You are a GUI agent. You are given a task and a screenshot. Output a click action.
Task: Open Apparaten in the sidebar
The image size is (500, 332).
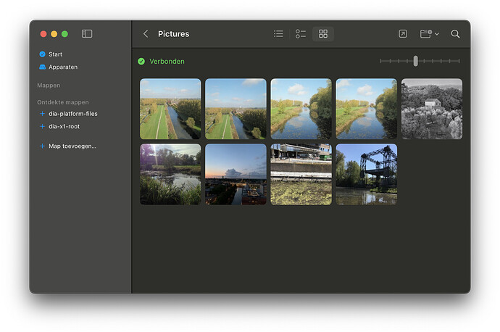point(62,67)
